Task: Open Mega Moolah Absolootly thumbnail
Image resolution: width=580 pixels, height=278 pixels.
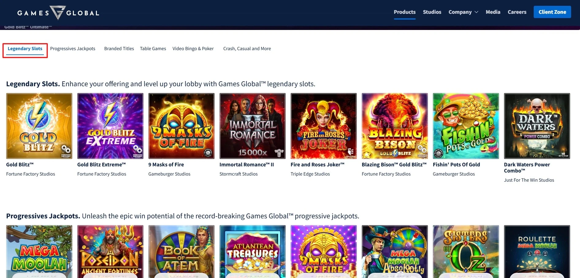Action: pyautogui.click(x=395, y=252)
